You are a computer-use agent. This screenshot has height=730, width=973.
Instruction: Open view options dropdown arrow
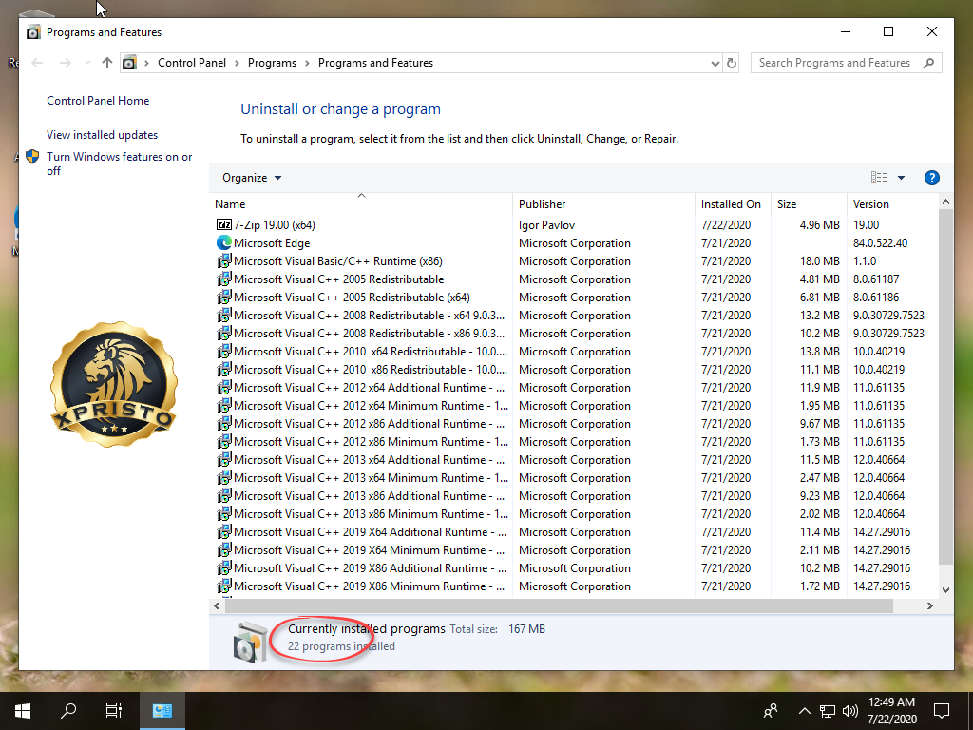(901, 178)
